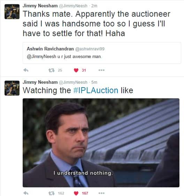Click @JimmyNeesh handle on second tweet
184x196 pixels.
(73, 82)
